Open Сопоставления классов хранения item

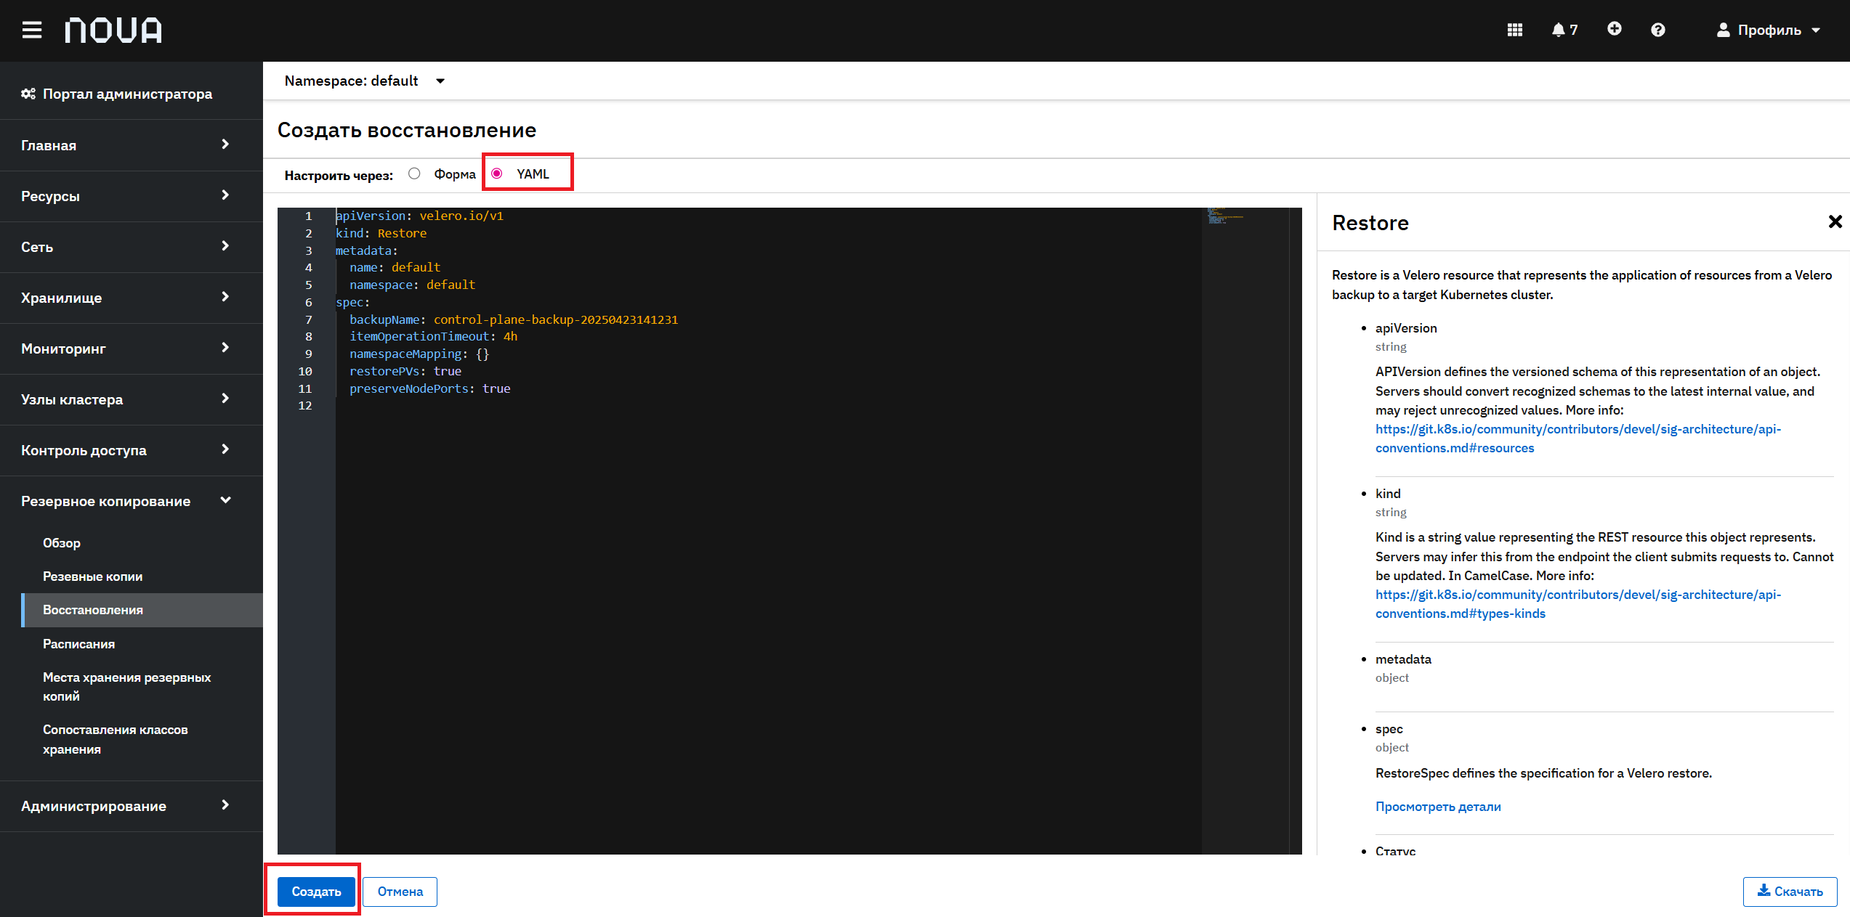coord(115,739)
